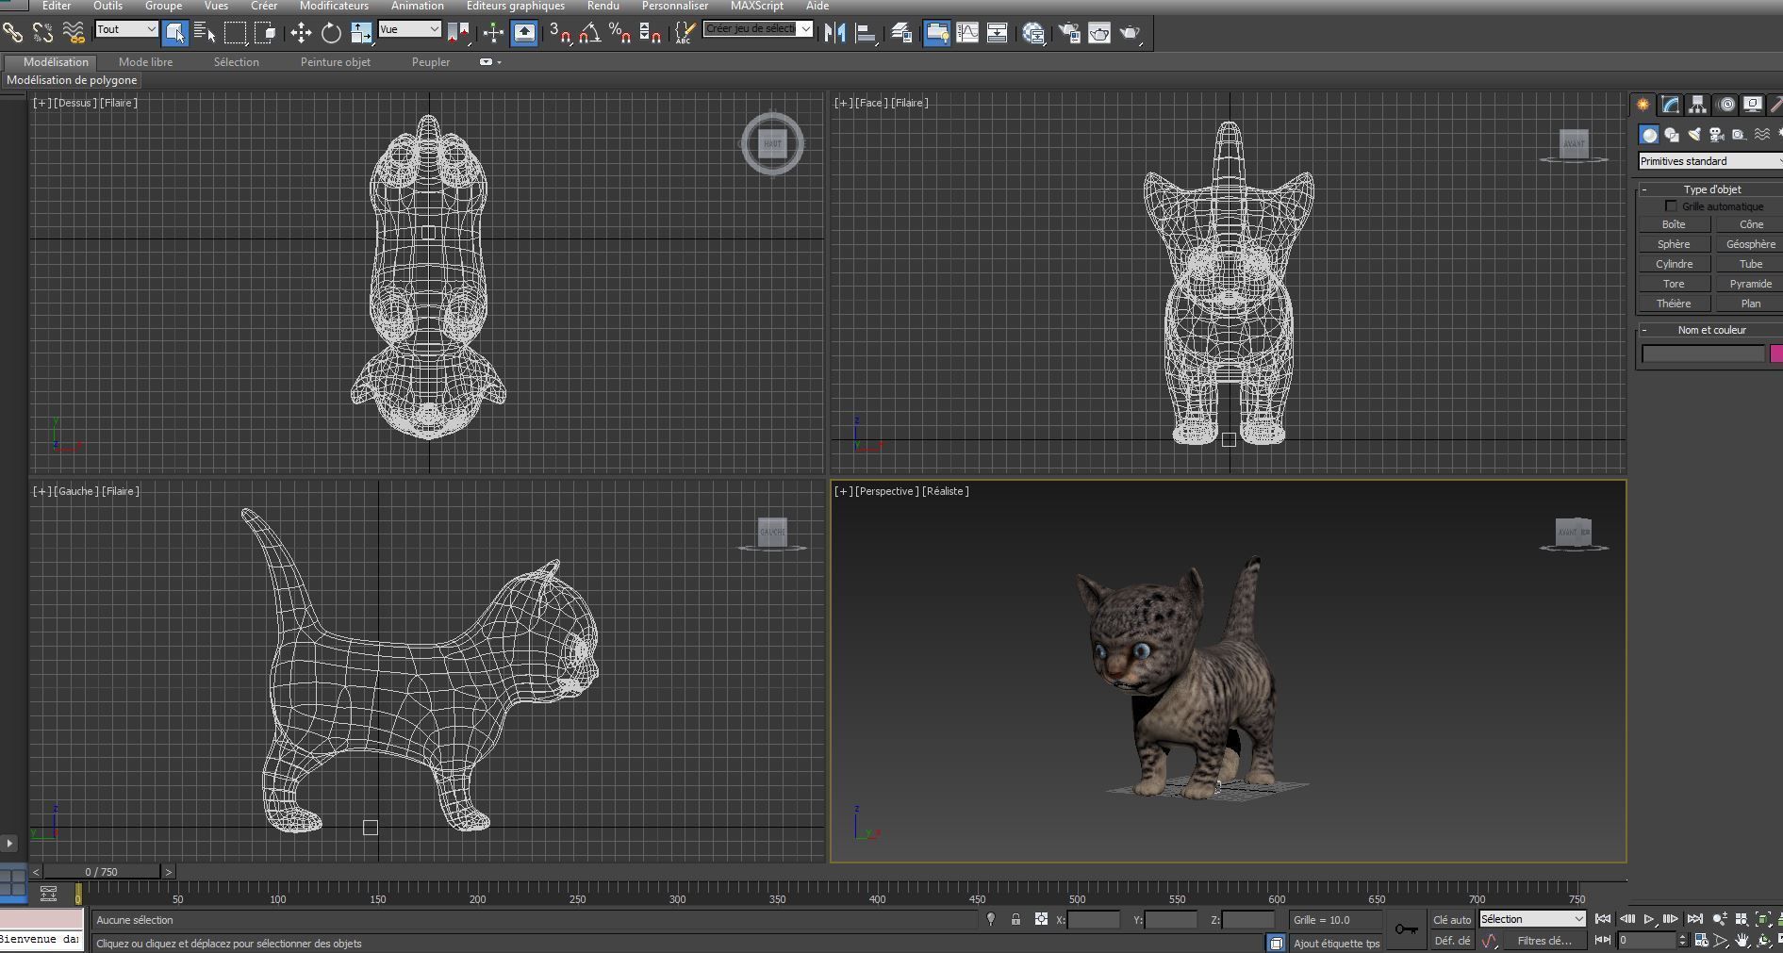Open the Rendered Frame Window icon
Screen dimensions: 1783x953
click(1099, 33)
